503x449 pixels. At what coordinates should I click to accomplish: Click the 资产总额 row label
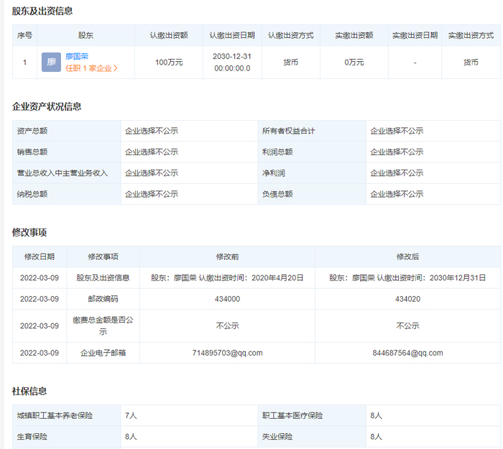[32, 131]
